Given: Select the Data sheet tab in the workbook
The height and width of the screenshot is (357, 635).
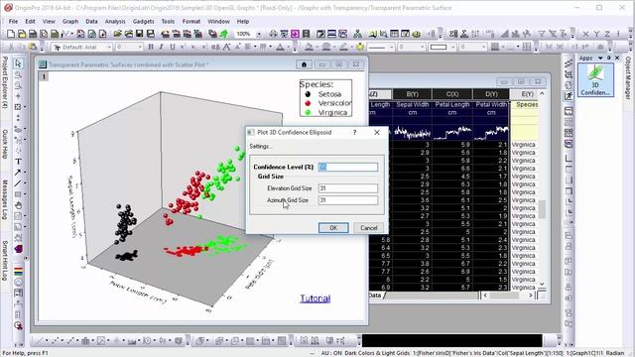Looking at the screenshot, I should pos(375,296).
